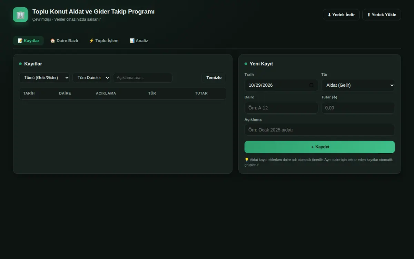
Task: Click the Yedek Yükle button
Action: click(382, 15)
